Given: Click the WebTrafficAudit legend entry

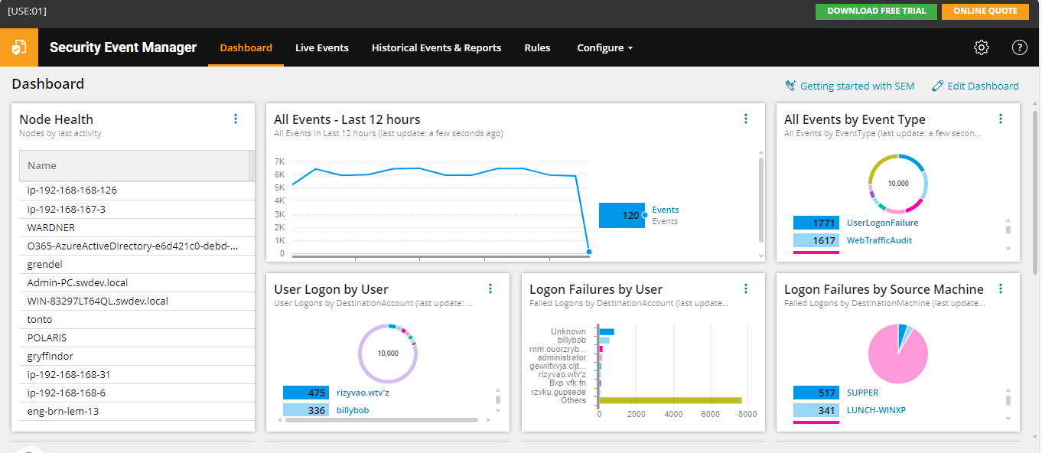Looking at the screenshot, I should pyautogui.click(x=879, y=240).
